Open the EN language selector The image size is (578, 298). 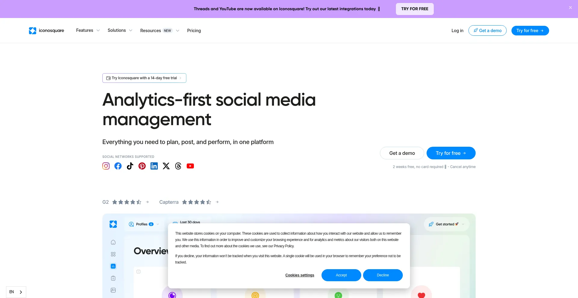click(x=16, y=292)
